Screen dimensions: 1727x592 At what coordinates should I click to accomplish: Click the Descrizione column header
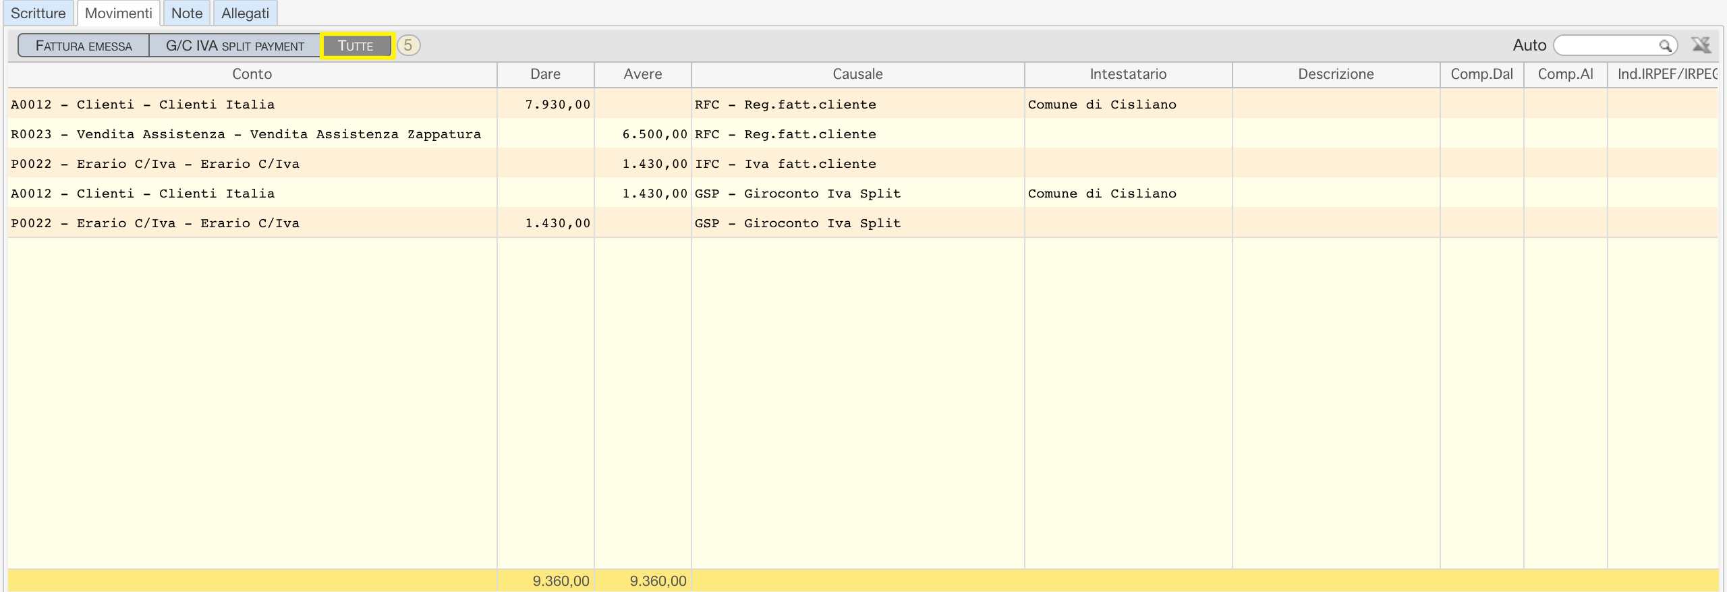1336,74
